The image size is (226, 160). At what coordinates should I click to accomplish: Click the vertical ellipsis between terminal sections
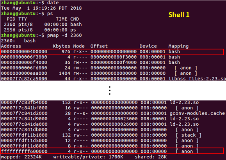(x=110, y=91)
